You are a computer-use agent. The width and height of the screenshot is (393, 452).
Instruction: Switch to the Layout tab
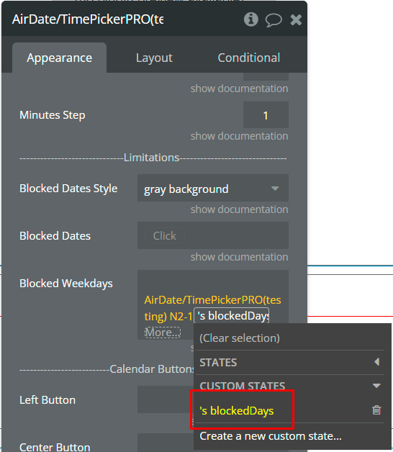point(154,58)
